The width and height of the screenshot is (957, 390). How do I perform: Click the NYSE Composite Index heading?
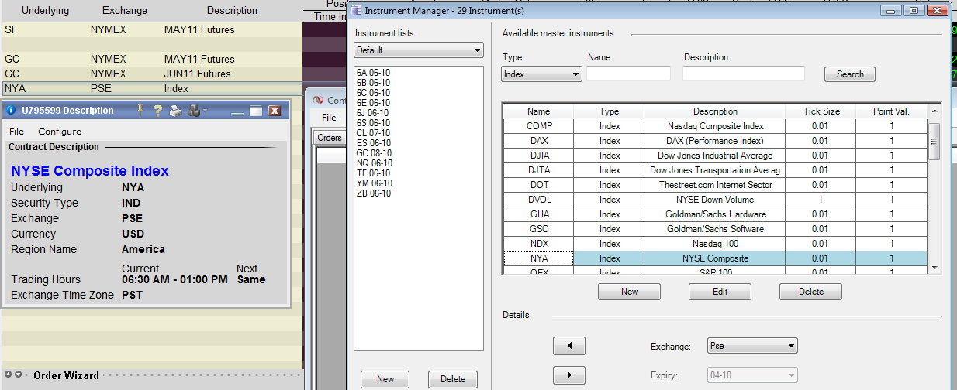coord(90,171)
